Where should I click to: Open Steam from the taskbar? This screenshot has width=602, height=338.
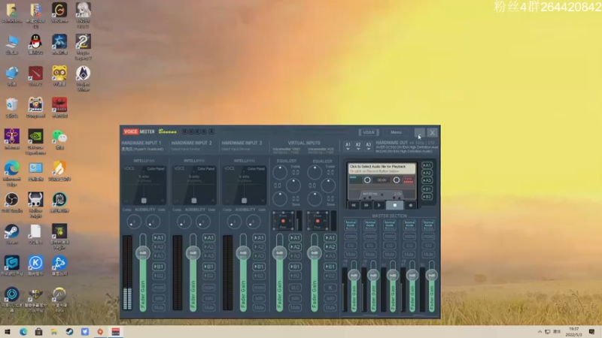click(x=69, y=332)
